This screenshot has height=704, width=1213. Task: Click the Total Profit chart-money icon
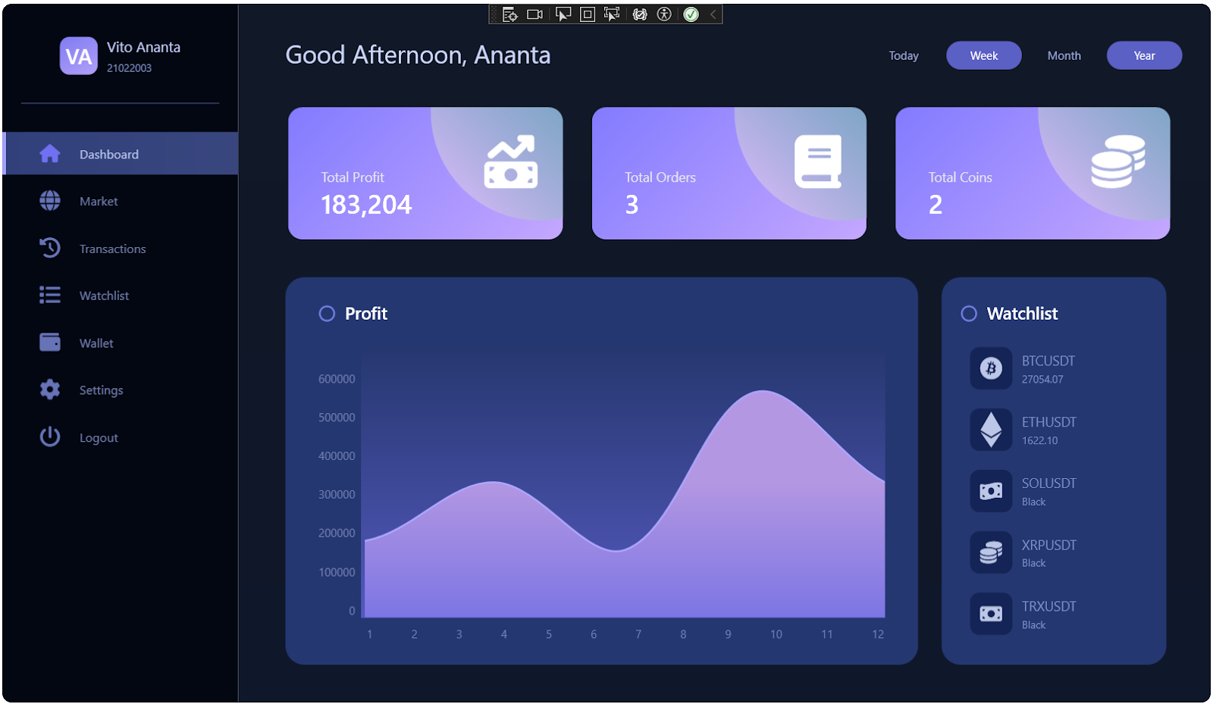511,162
